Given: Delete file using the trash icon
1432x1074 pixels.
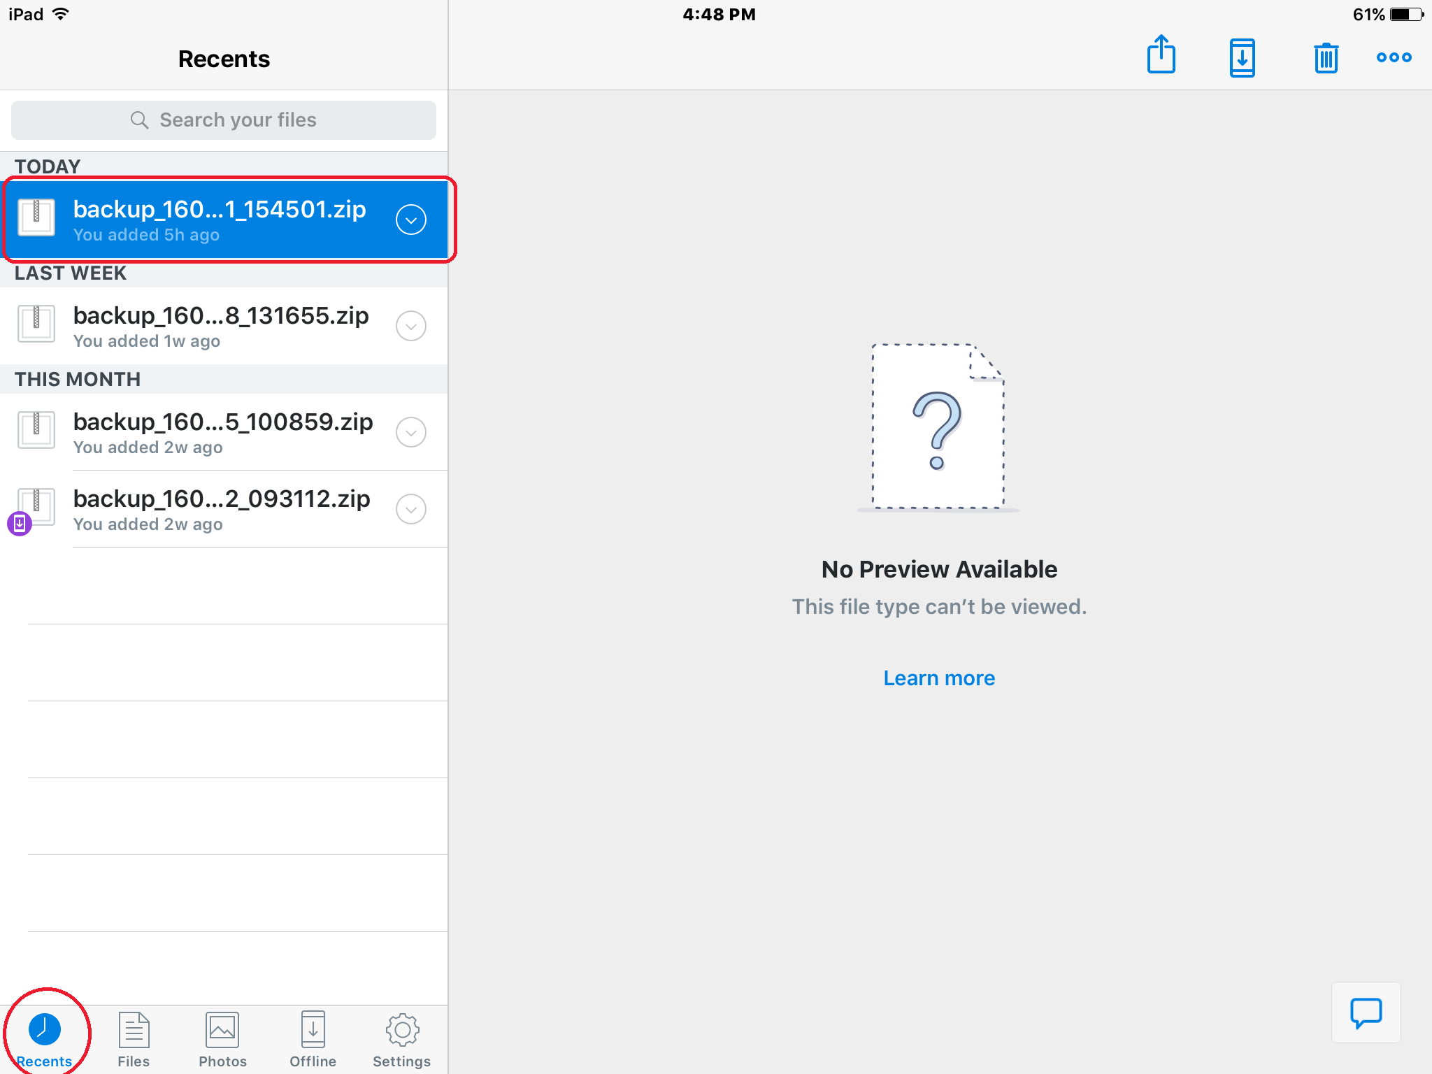Looking at the screenshot, I should [x=1326, y=57].
